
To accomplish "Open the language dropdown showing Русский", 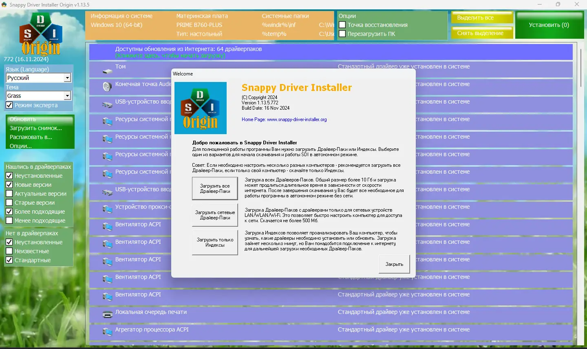I will (x=39, y=78).
